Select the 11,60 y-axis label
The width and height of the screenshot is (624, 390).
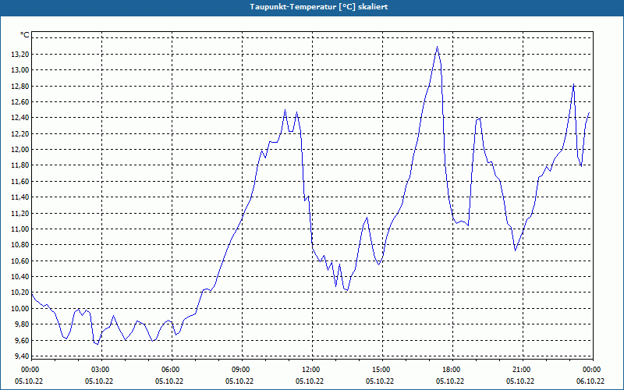coord(21,181)
